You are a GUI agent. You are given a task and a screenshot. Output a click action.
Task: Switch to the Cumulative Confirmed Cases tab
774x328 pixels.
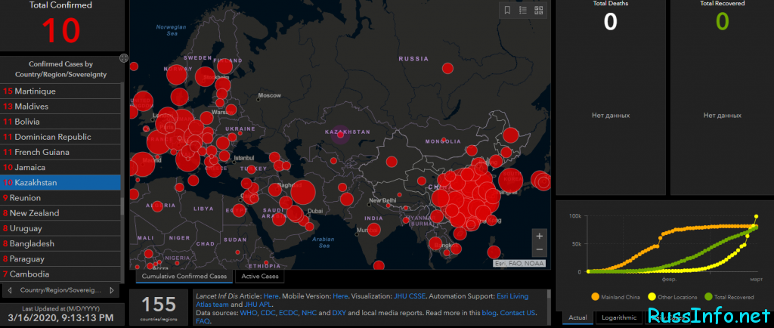click(x=184, y=276)
